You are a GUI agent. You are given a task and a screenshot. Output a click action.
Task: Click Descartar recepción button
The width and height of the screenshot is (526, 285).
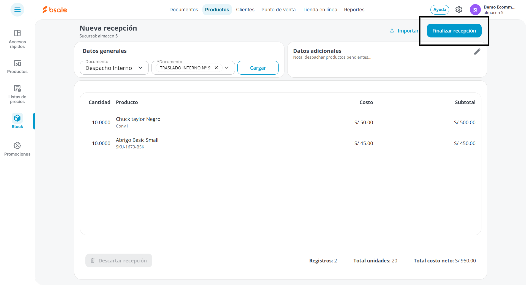click(119, 260)
